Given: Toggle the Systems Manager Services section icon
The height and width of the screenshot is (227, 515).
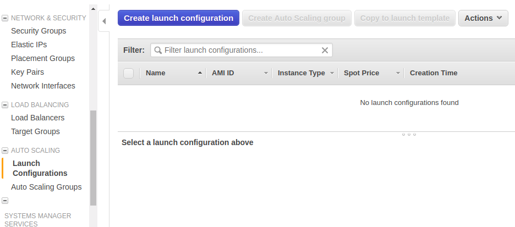Looking at the screenshot, I should pos(5,201).
